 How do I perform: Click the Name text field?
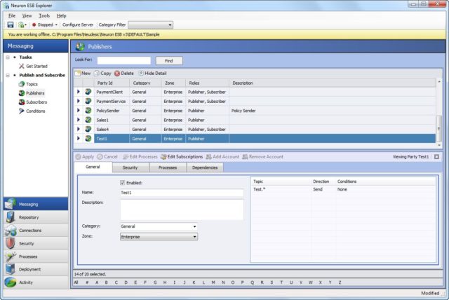(182, 193)
